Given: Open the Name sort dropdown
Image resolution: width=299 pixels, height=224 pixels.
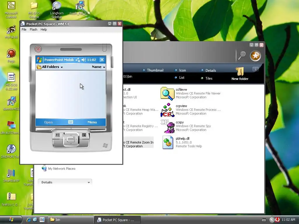Looking at the screenshot, I should pos(98,67).
